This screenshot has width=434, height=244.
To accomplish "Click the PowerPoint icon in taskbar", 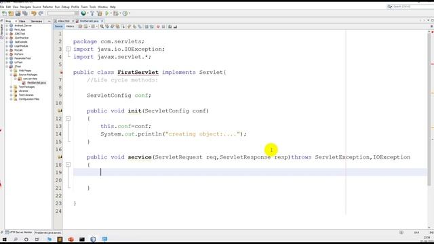I will click(71, 239).
